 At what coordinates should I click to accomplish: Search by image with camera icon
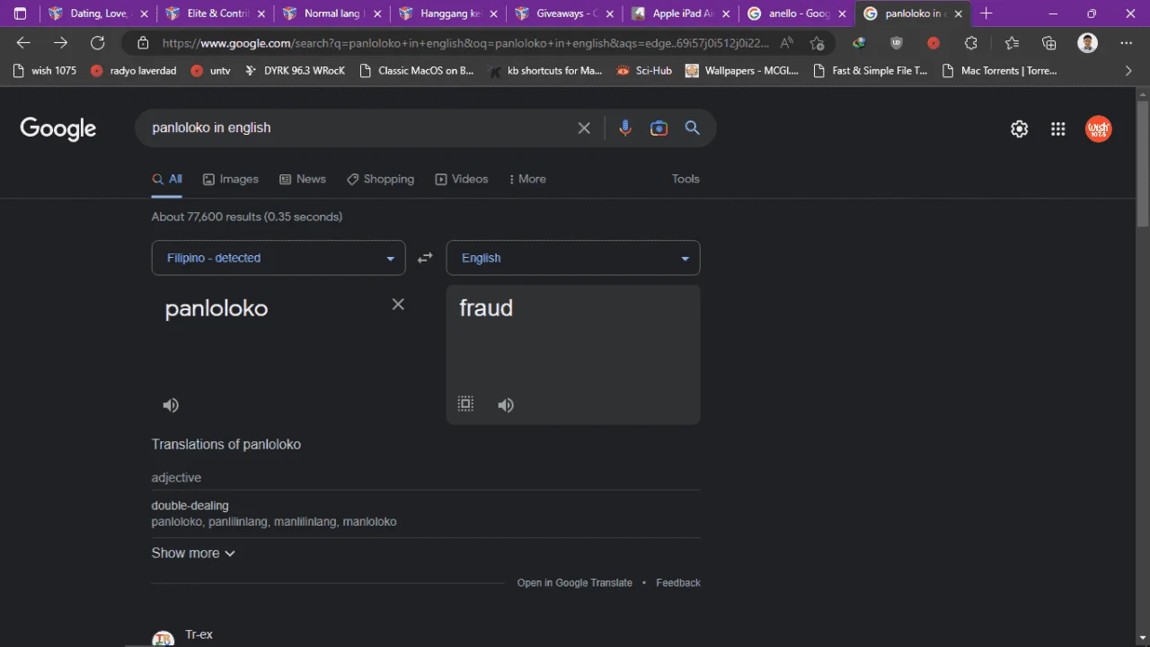(x=659, y=129)
